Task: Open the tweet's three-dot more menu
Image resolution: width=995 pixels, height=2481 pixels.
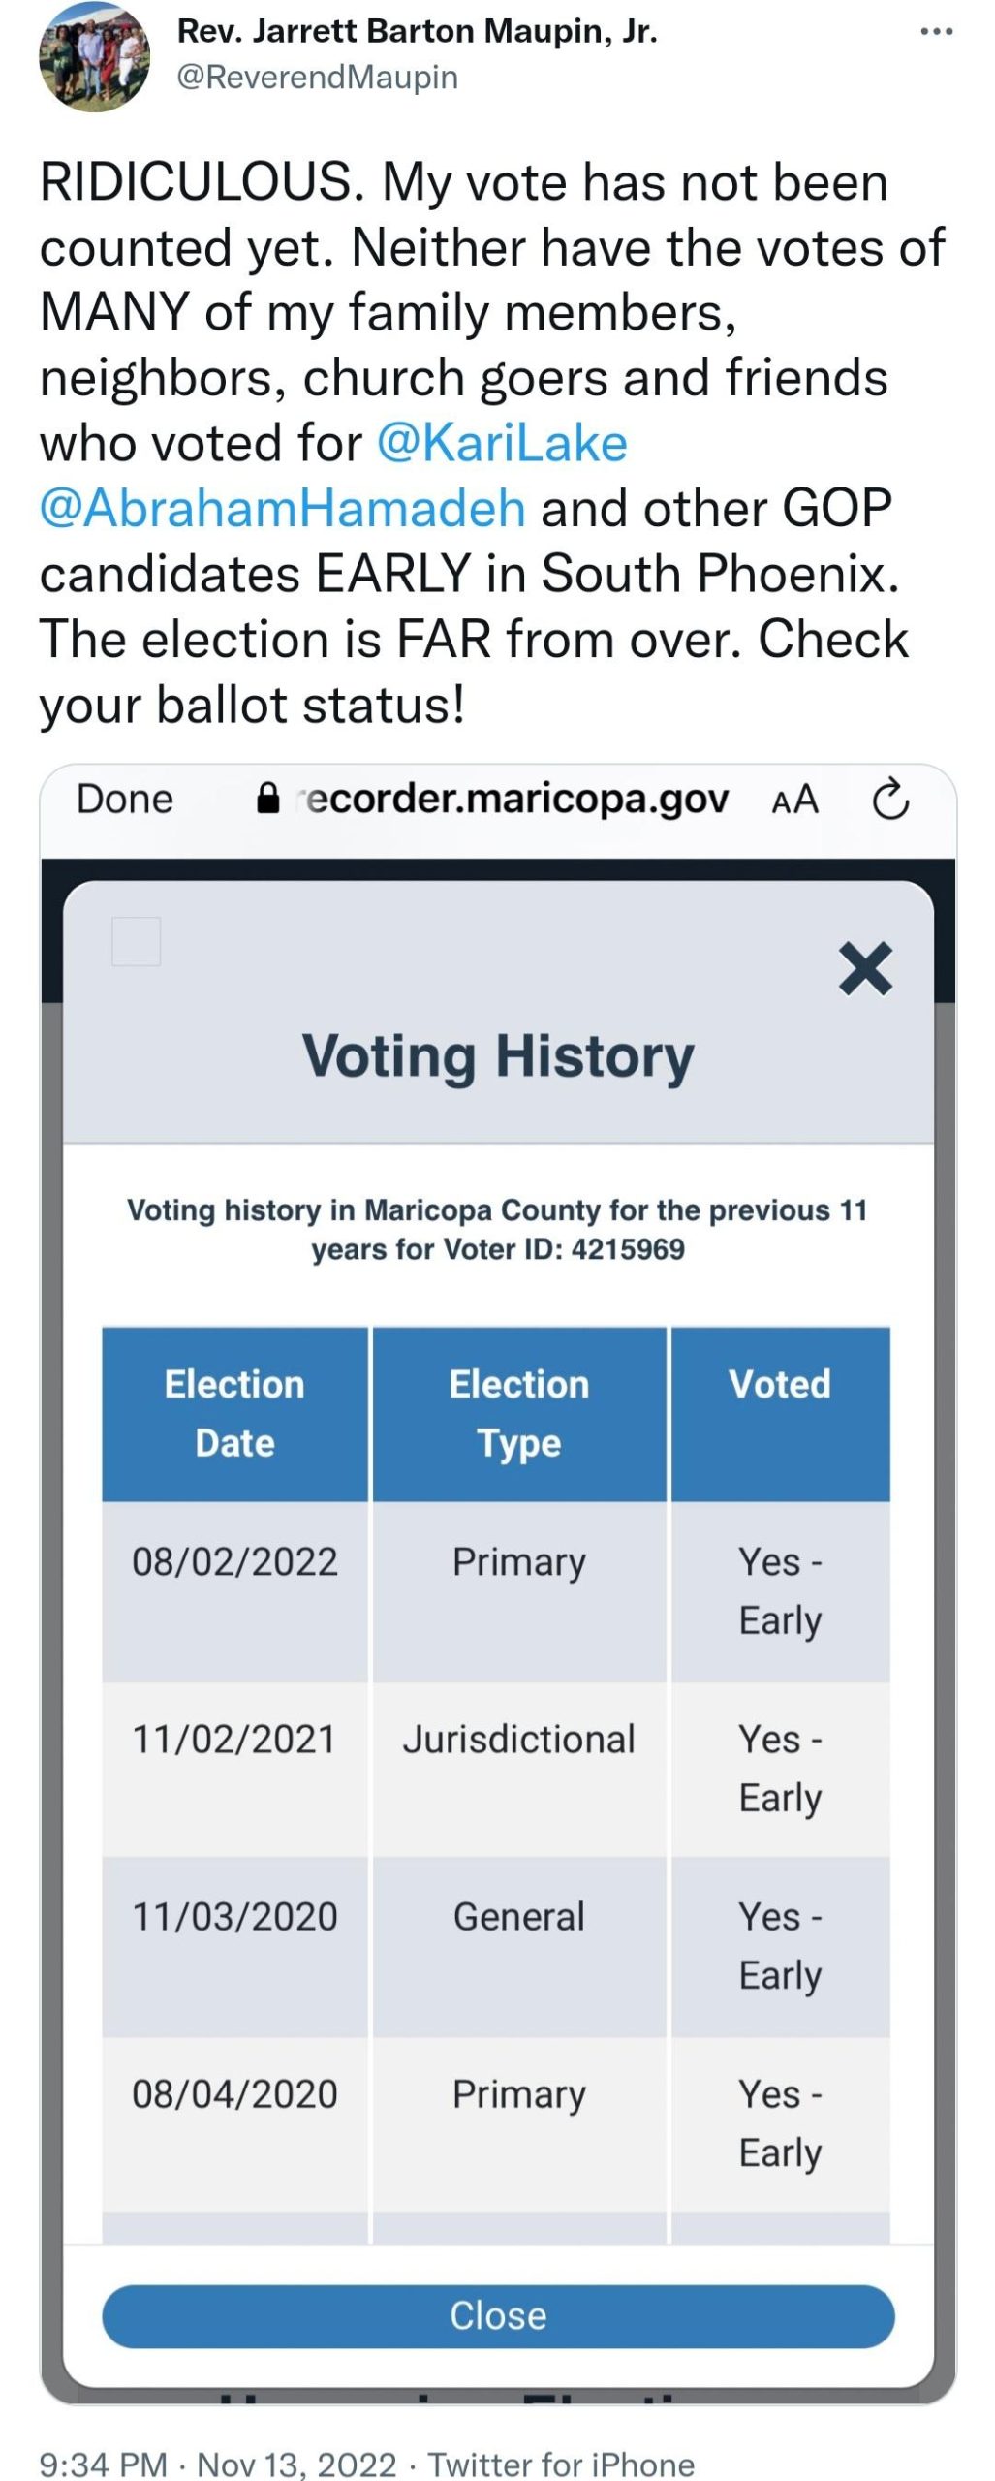Action: click(x=936, y=32)
